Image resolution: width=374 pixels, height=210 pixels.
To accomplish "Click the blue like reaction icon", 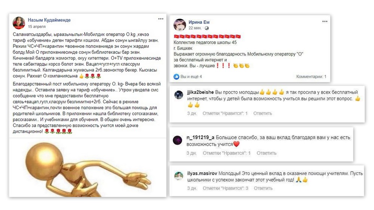I will [x=176, y=76].
